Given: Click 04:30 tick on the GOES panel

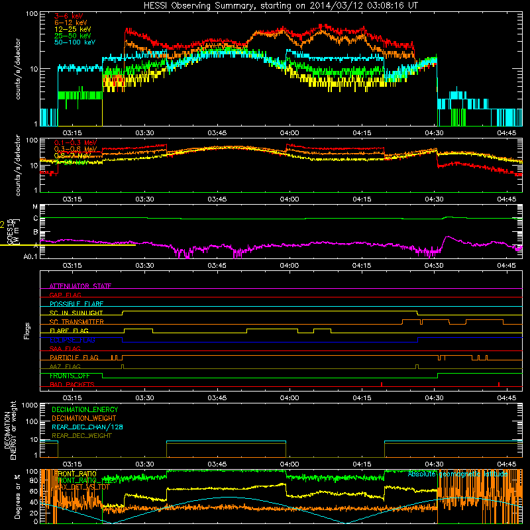Looking at the screenshot, I should [434, 266].
